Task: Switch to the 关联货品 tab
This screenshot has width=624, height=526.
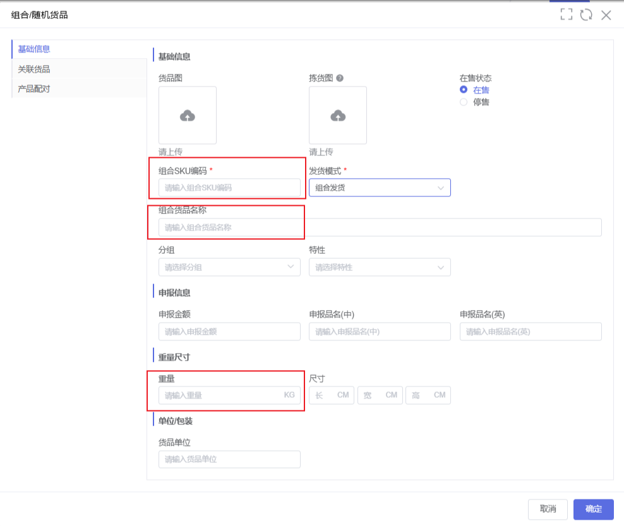Action: (79, 69)
